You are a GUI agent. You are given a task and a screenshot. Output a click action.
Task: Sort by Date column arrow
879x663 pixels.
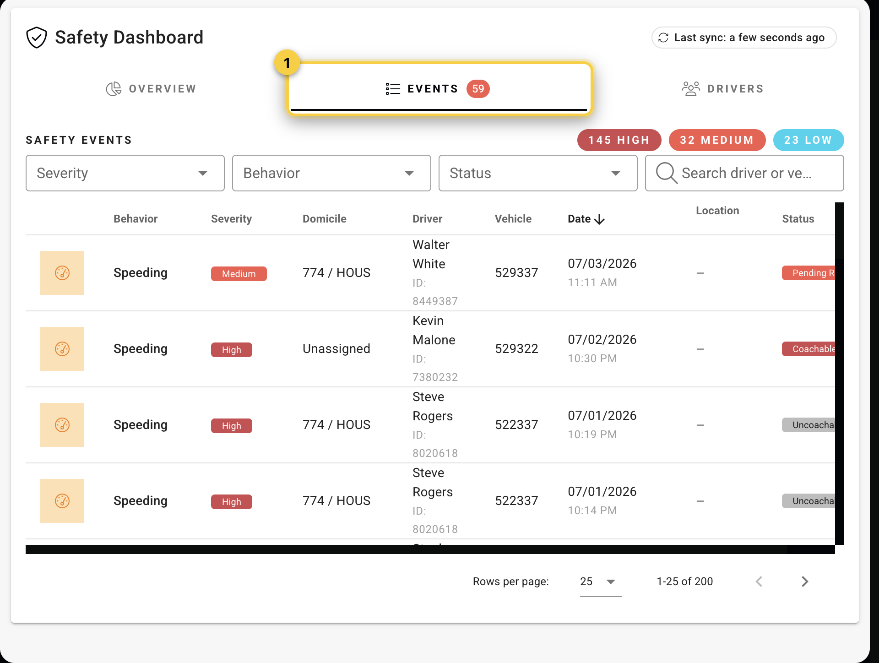click(599, 219)
